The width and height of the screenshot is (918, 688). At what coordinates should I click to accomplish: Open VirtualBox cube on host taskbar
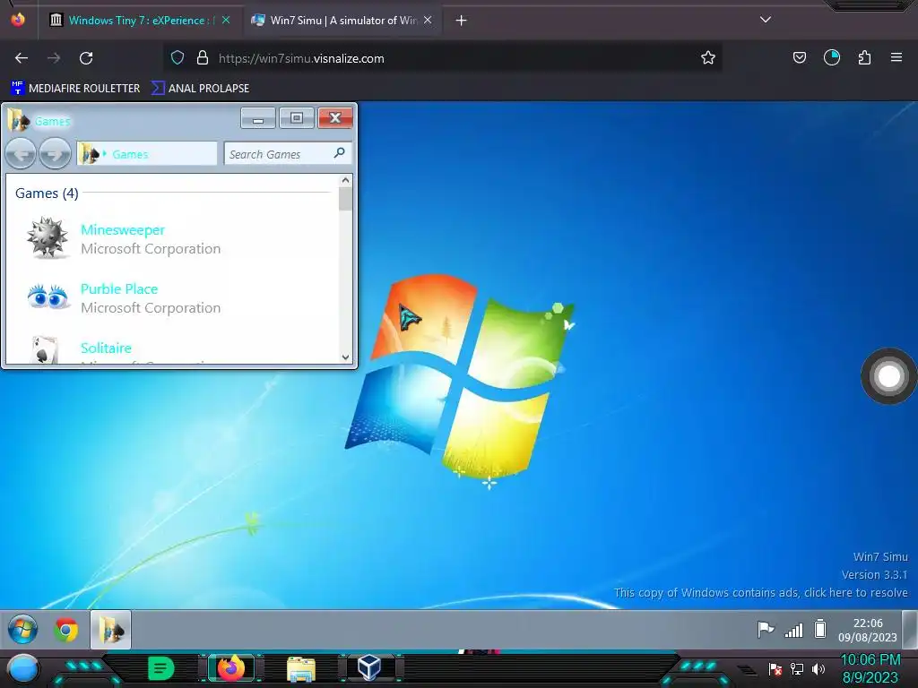click(x=369, y=667)
